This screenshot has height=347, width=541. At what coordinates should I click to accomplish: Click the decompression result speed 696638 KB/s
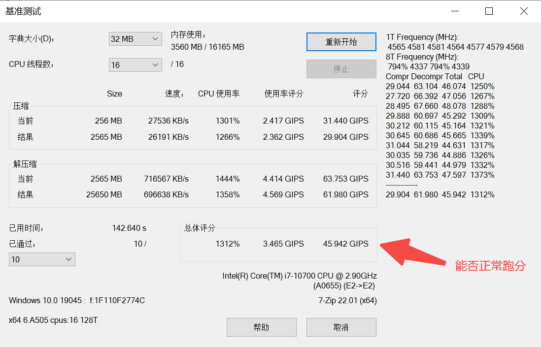tap(167, 195)
